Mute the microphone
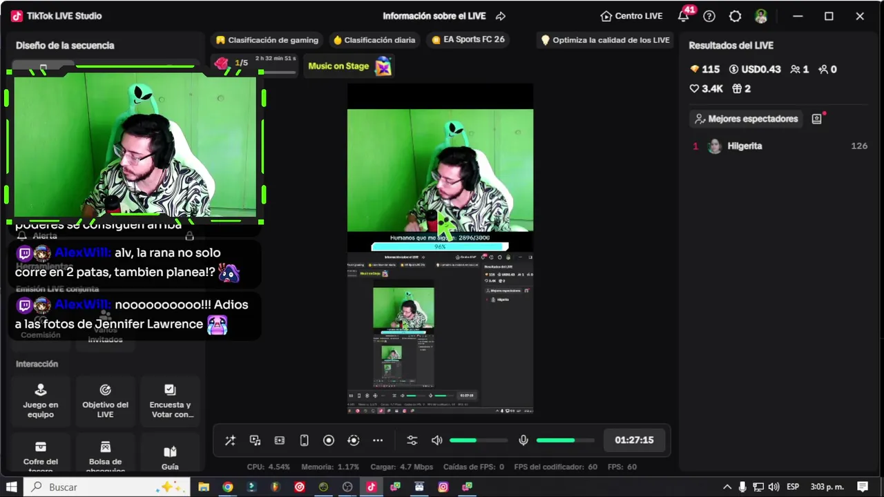 coord(523,440)
